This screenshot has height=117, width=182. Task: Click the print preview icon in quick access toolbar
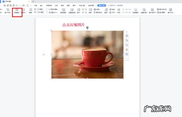(14, 5)
